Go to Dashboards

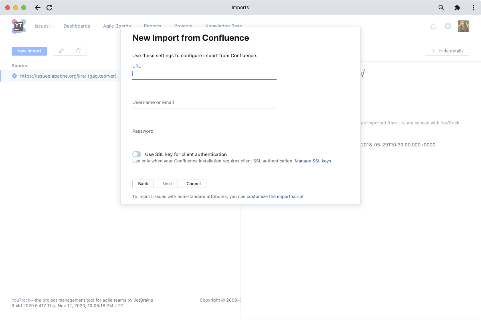tap(77, 26)
